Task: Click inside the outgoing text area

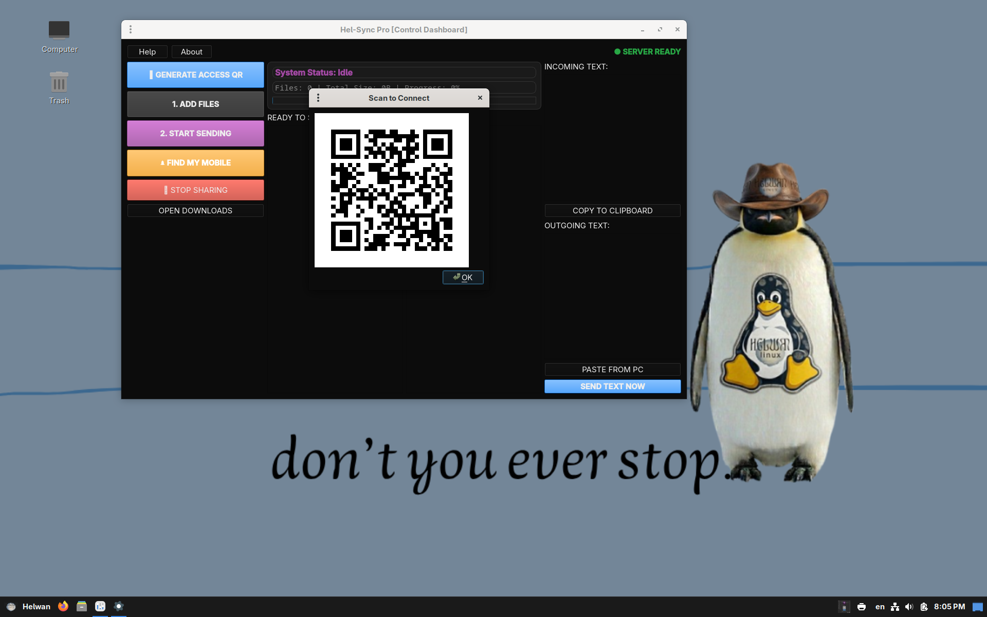Action: pyautogui.click(x=612, y=296)
